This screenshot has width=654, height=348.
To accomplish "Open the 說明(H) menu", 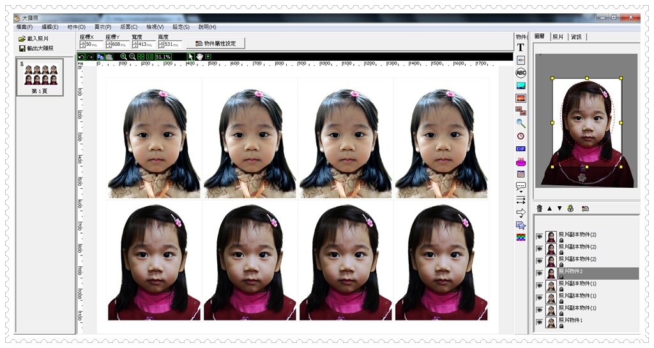I will coord(208,27).
